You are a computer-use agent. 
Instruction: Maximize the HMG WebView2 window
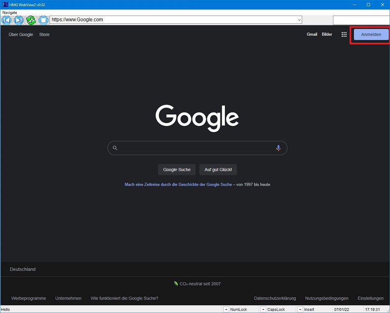click(369, 5)
